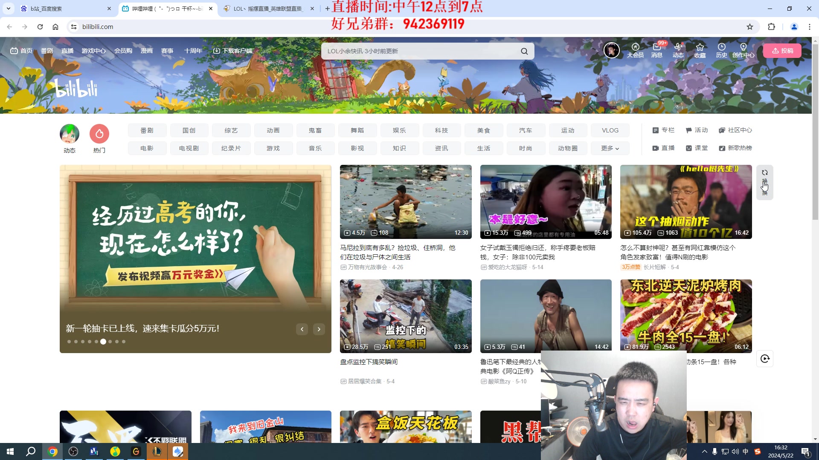This screenshot has height=460, width=819.
Task: Open the browser tab search chevron
Action: coord(9,9)
